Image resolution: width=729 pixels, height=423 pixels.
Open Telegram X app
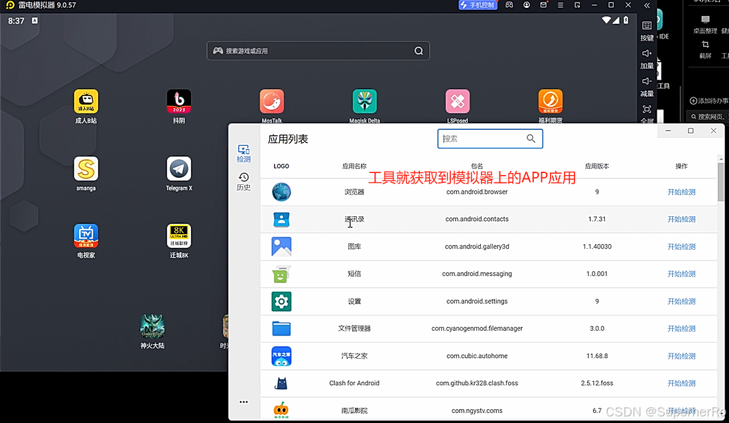pyautogui.click(x=179, y=168)
